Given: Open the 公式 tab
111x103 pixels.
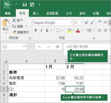Looking at the screenshot, I should [69, 14].
